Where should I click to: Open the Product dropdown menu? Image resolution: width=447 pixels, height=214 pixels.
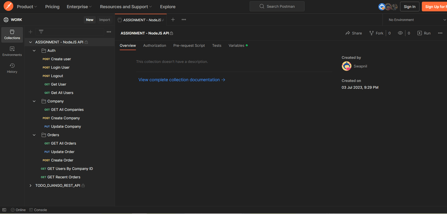27,7
